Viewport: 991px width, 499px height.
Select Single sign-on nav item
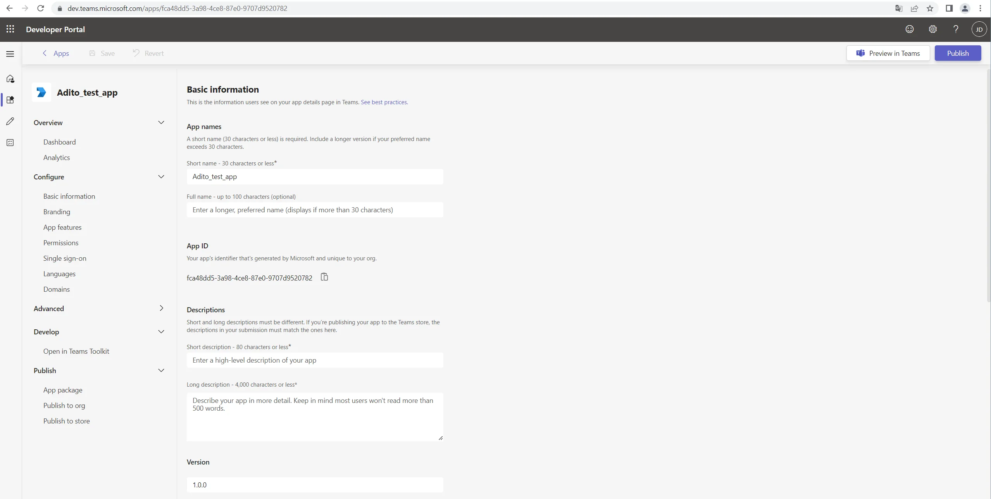(x=65, y=258)
